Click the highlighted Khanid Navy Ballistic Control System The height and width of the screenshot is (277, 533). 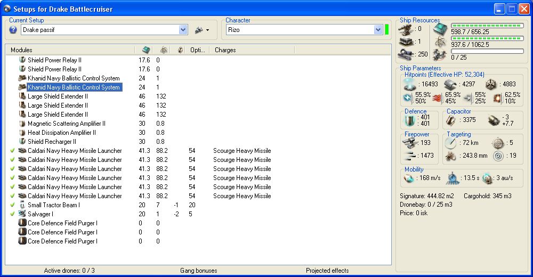point(74,87)
